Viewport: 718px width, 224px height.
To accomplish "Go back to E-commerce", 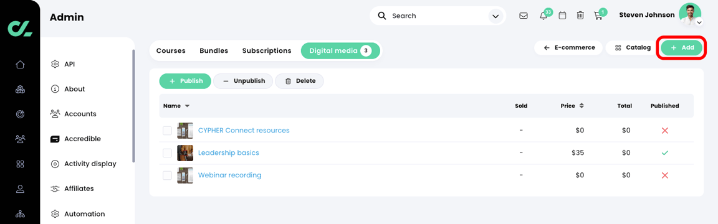I will click(x=568, y=47).
